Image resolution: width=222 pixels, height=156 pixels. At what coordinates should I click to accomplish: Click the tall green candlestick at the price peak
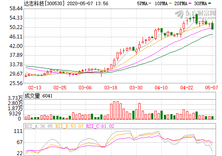(197, 19)
